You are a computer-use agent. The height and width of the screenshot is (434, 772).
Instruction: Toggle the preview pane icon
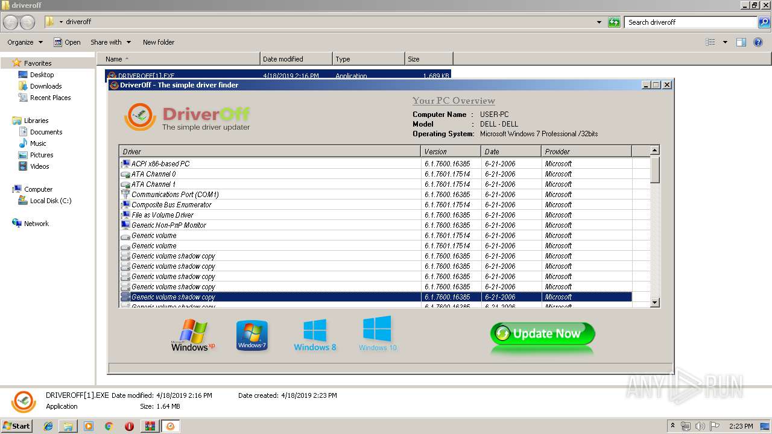pyautogui.click(x=741, y=42)
